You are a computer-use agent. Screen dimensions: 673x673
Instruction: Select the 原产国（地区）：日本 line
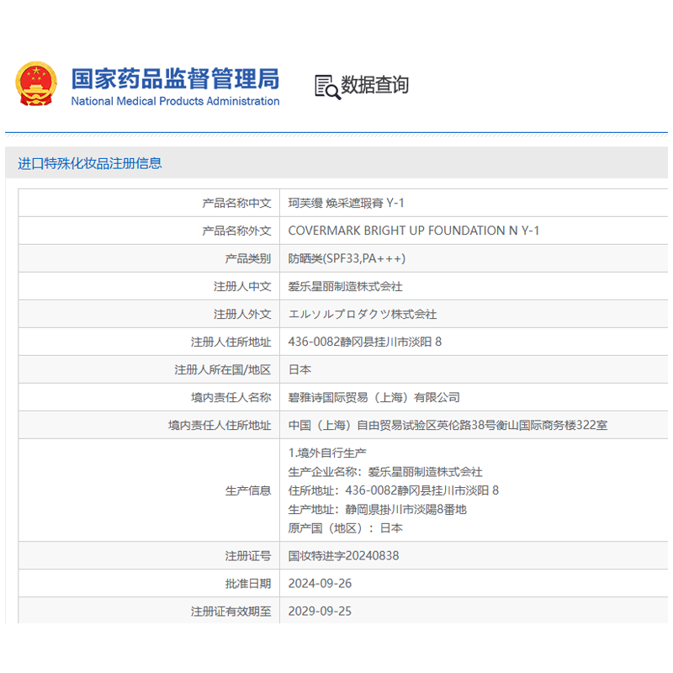click(346, 528)
